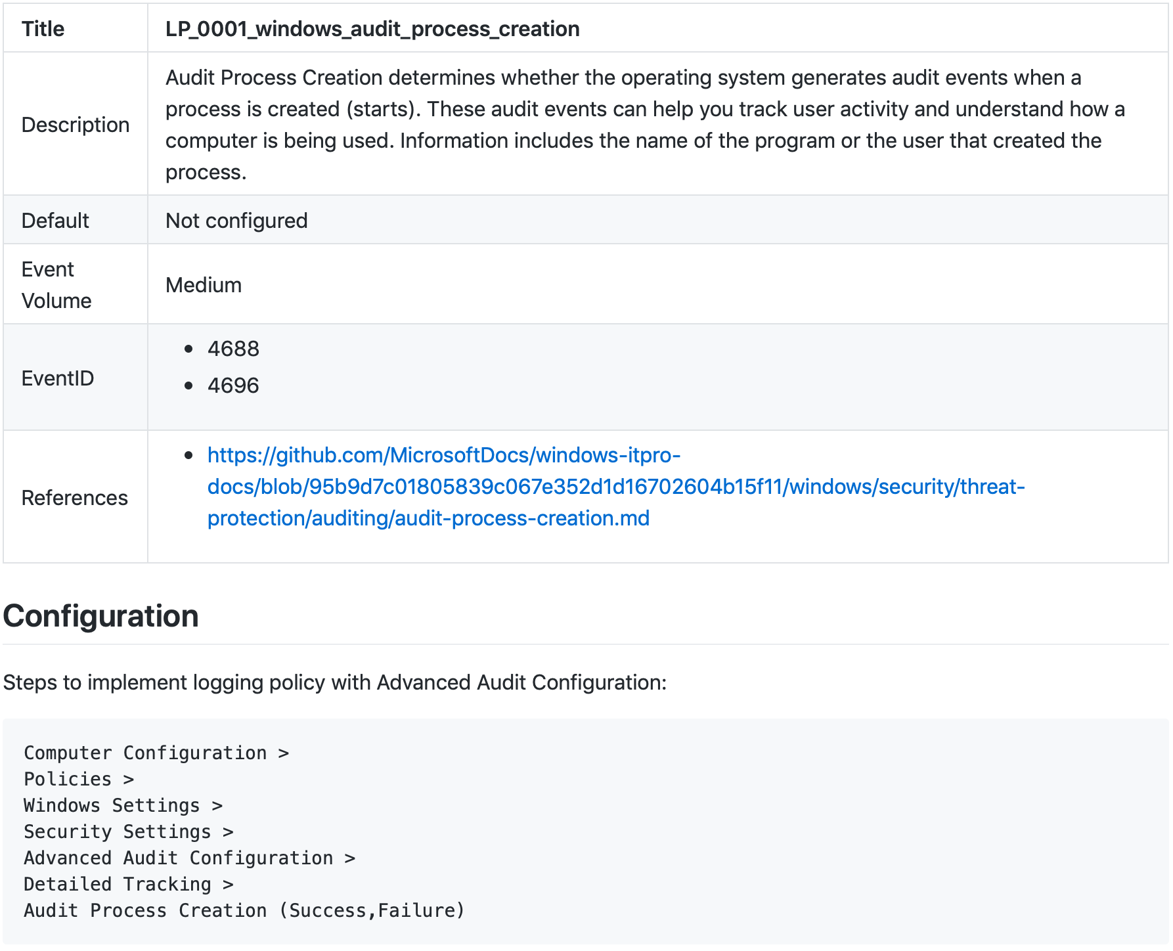
Task: Click the LP_0001_windows_audit_process_creation title text
Action: click(x=372, y=29)
